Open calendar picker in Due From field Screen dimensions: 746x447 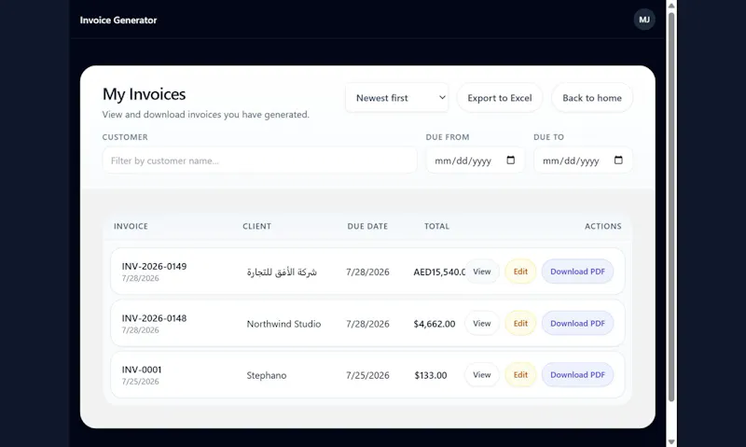coord(510,160)
